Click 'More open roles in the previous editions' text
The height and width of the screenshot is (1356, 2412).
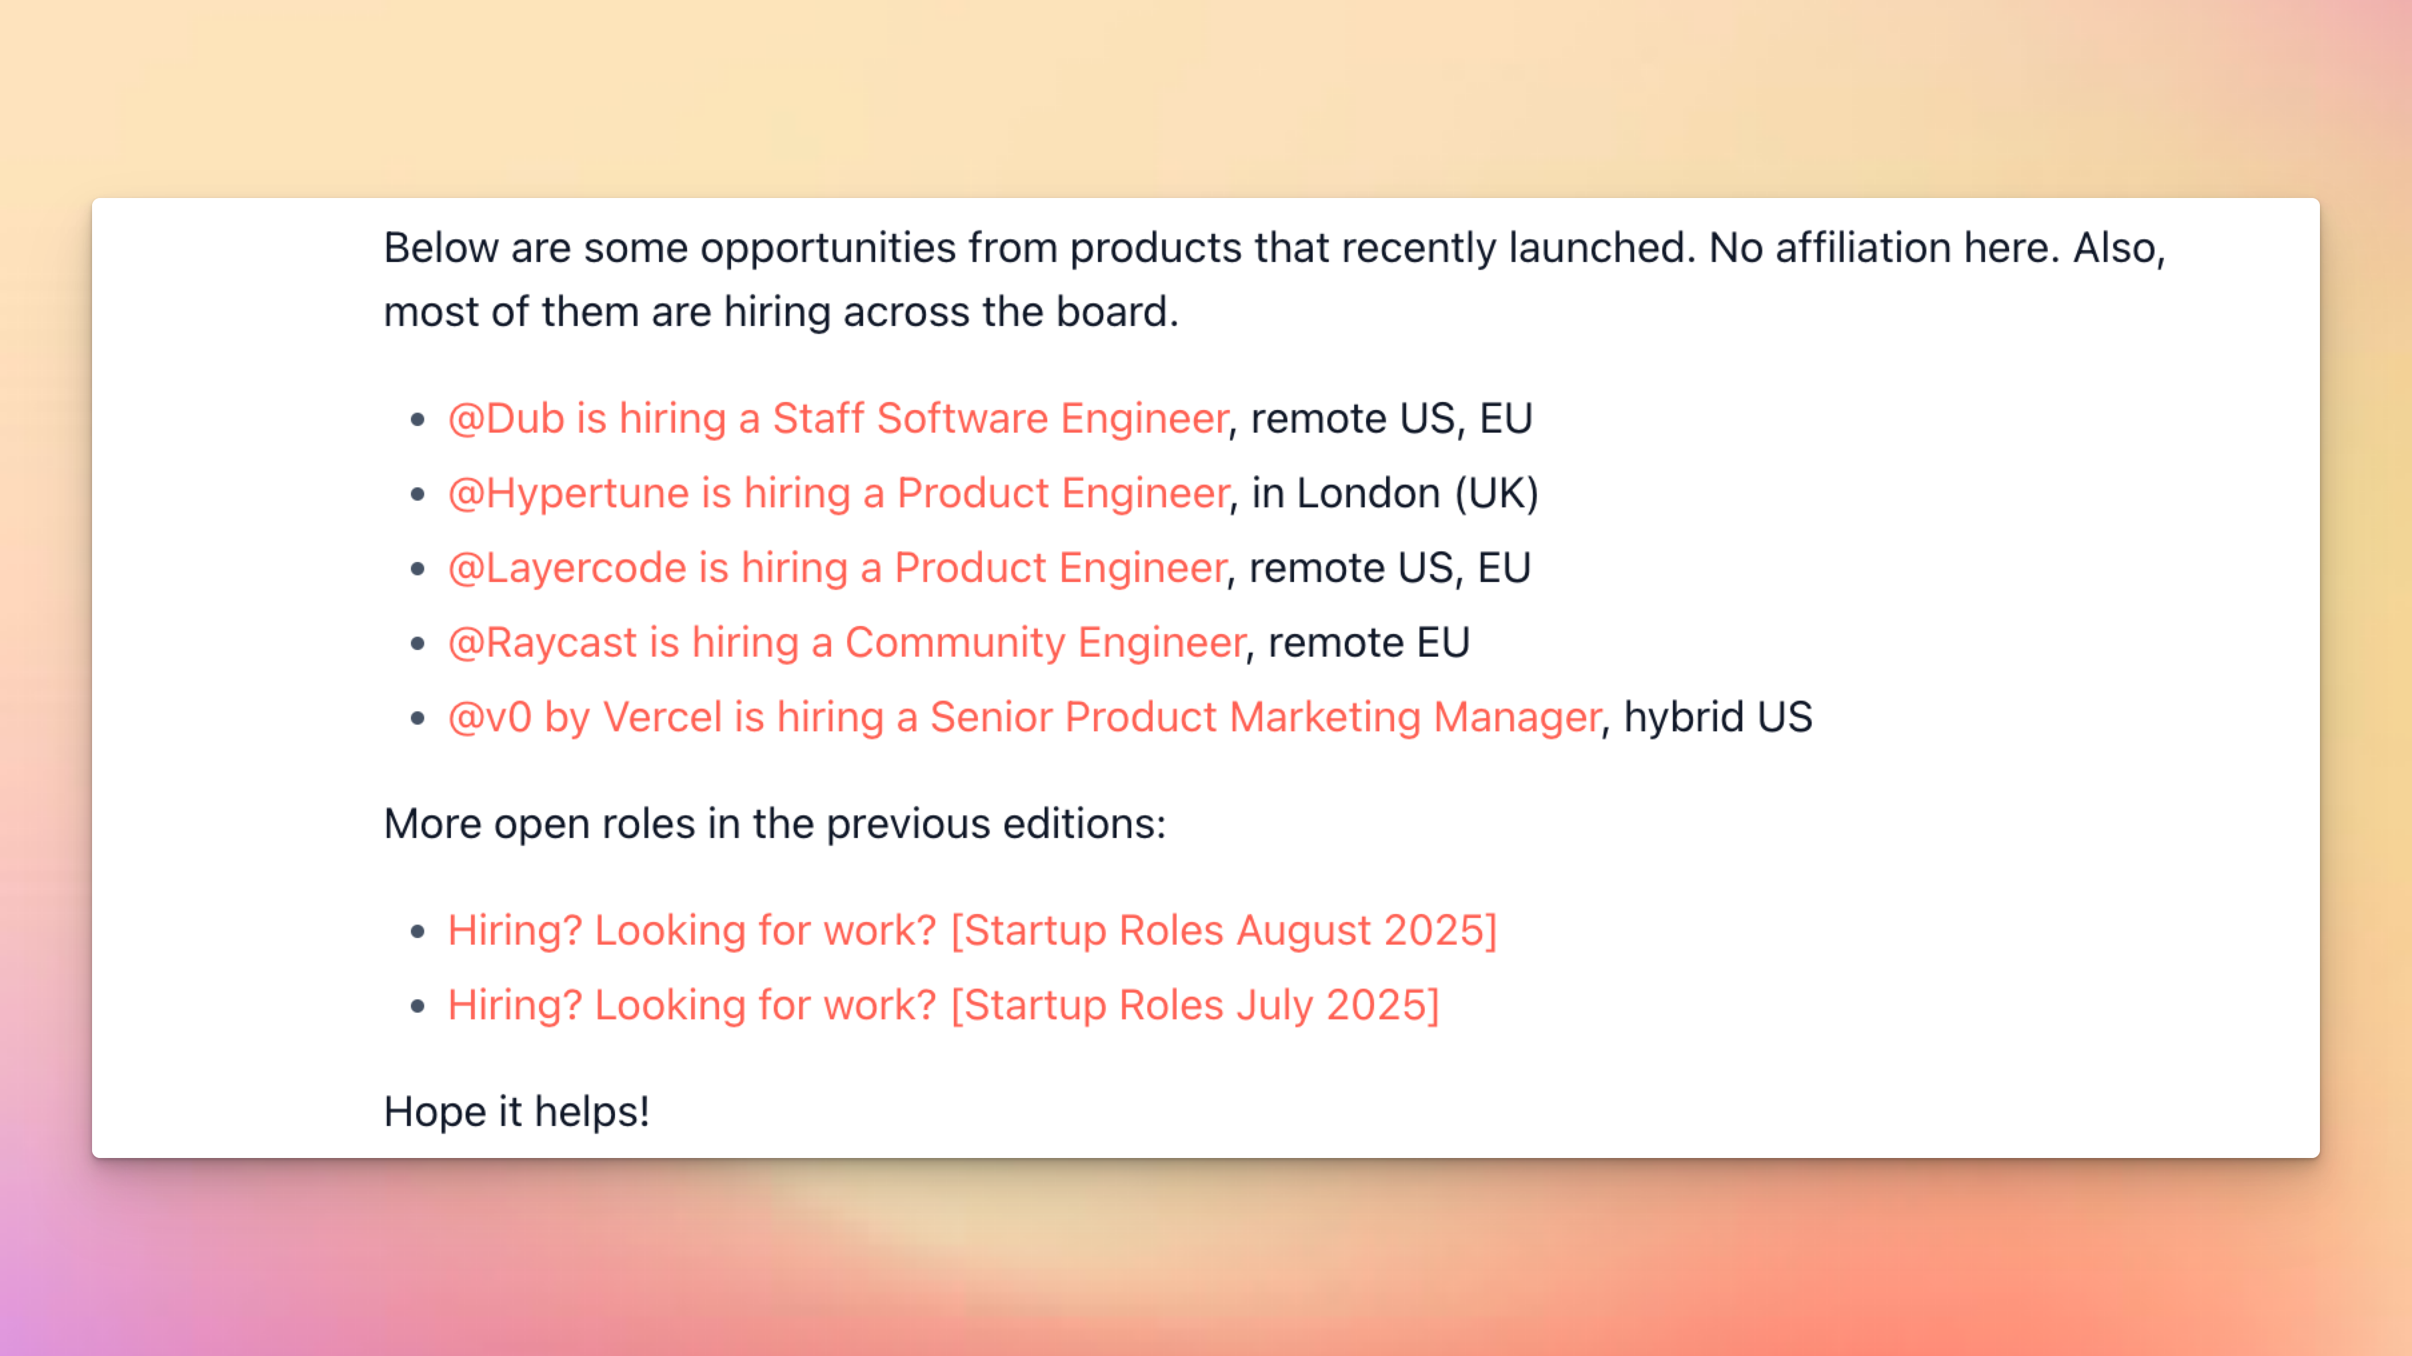tap(774, 825)
